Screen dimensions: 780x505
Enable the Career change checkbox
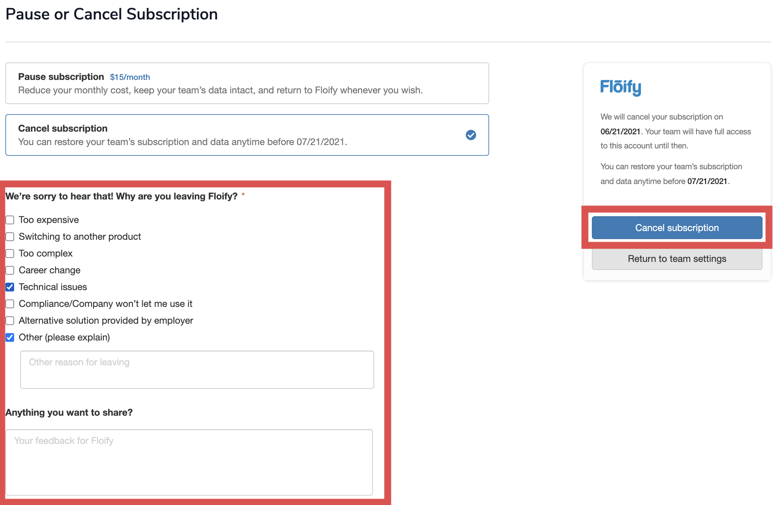10,270
